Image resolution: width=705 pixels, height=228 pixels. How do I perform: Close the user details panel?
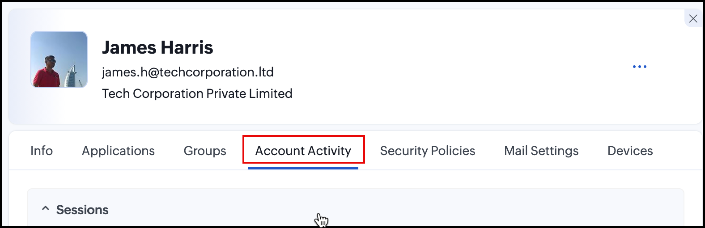tap(693, 18)
